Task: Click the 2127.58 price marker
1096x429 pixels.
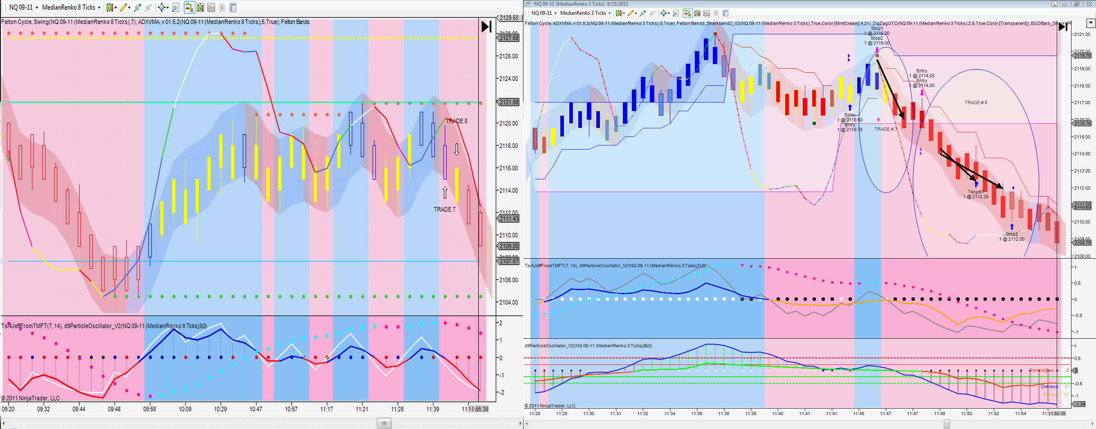Action: [509, 38]
